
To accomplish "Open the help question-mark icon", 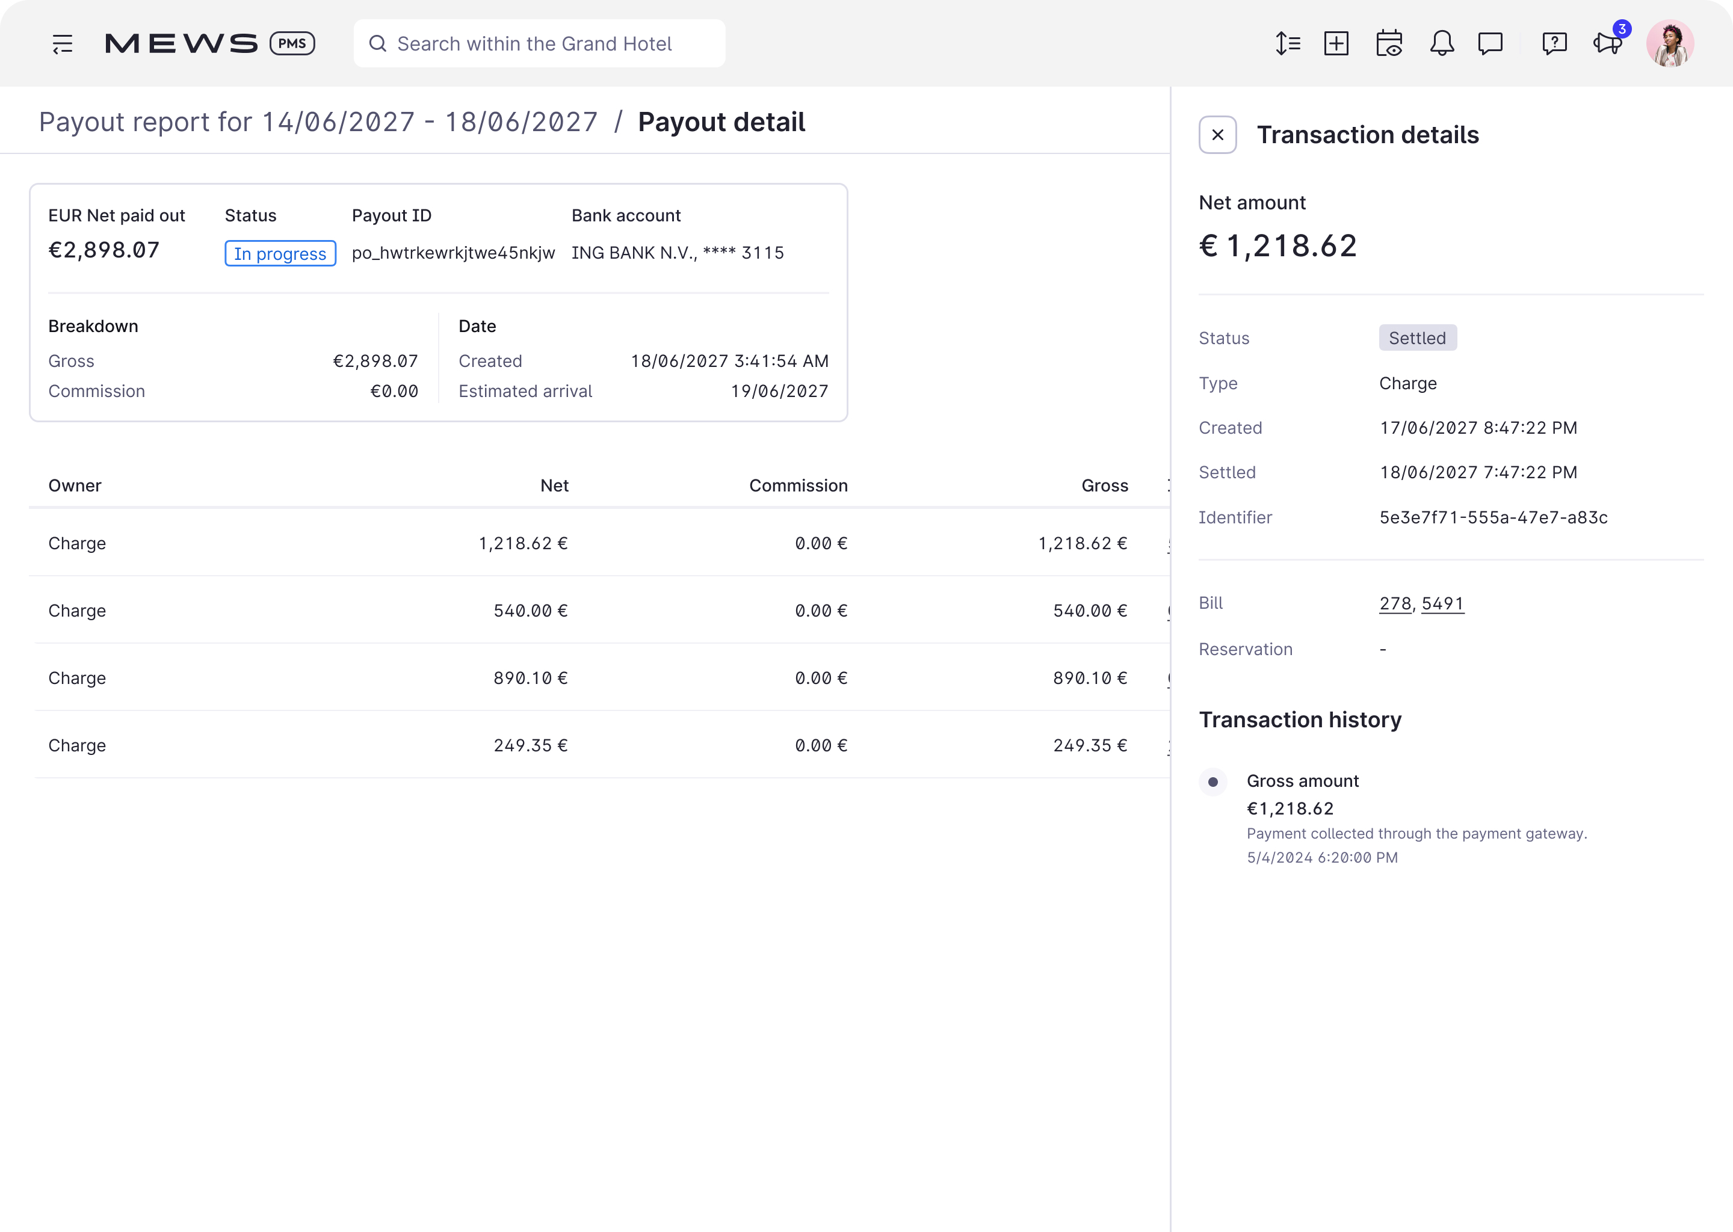I will [x=1555, y=44].
